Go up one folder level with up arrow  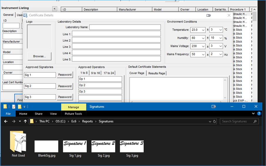tap(25, 121)
